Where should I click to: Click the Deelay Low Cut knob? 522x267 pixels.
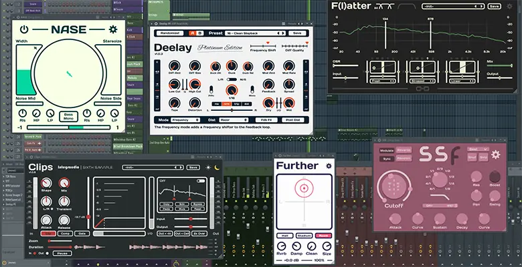click(174, 84)
